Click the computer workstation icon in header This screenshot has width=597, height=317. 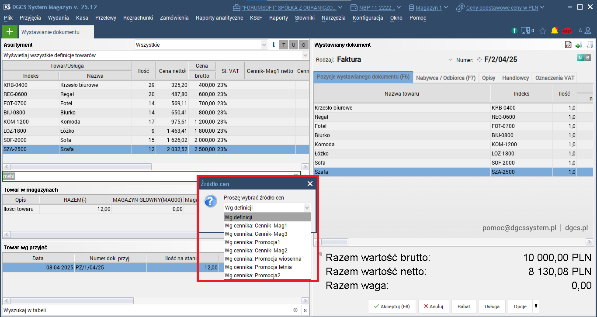[526, 31]
